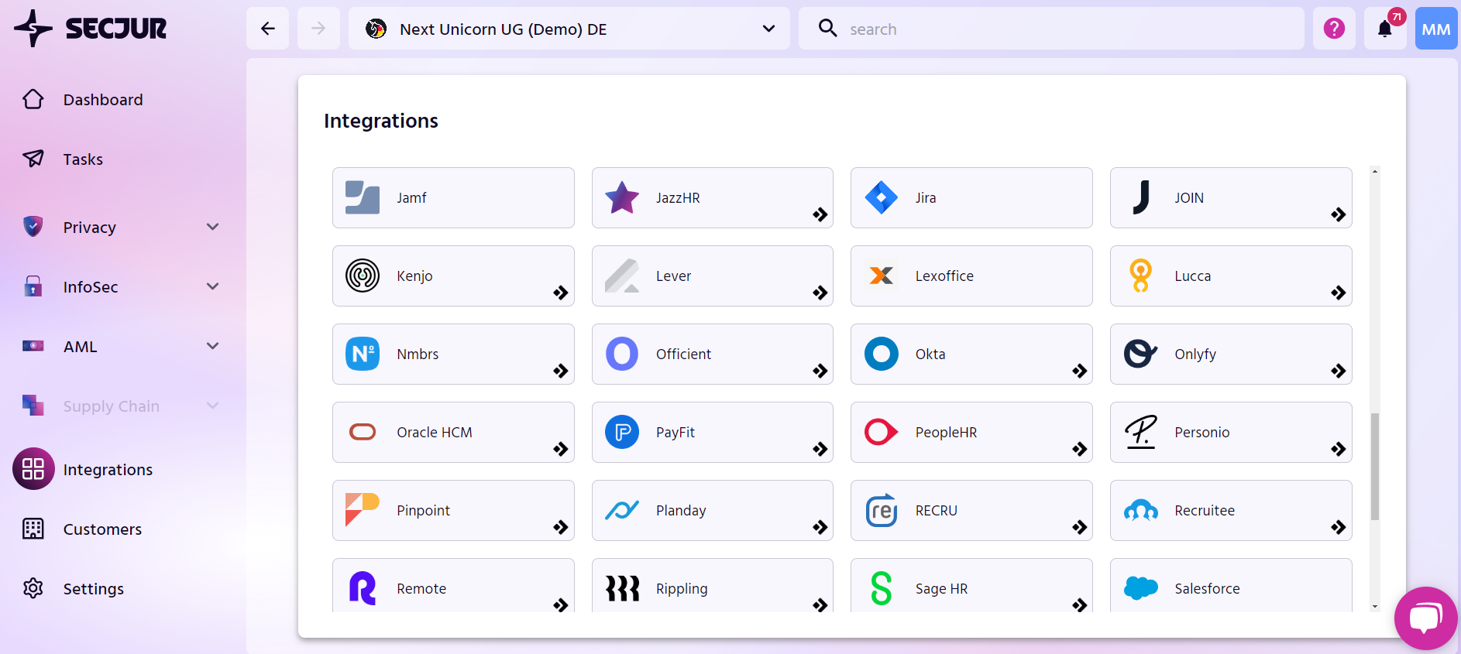
Task: Click the scrollbar down arrow
Action: coord(1375,607)
